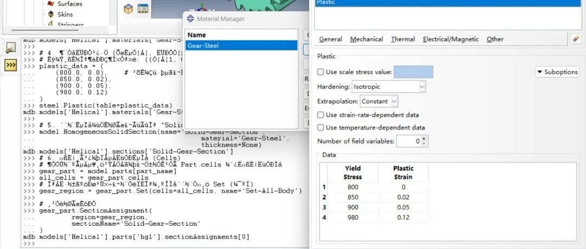This screenshot has height=249, width=586.
Task: Click the Yield Stress column header
Action: [353, 173]
